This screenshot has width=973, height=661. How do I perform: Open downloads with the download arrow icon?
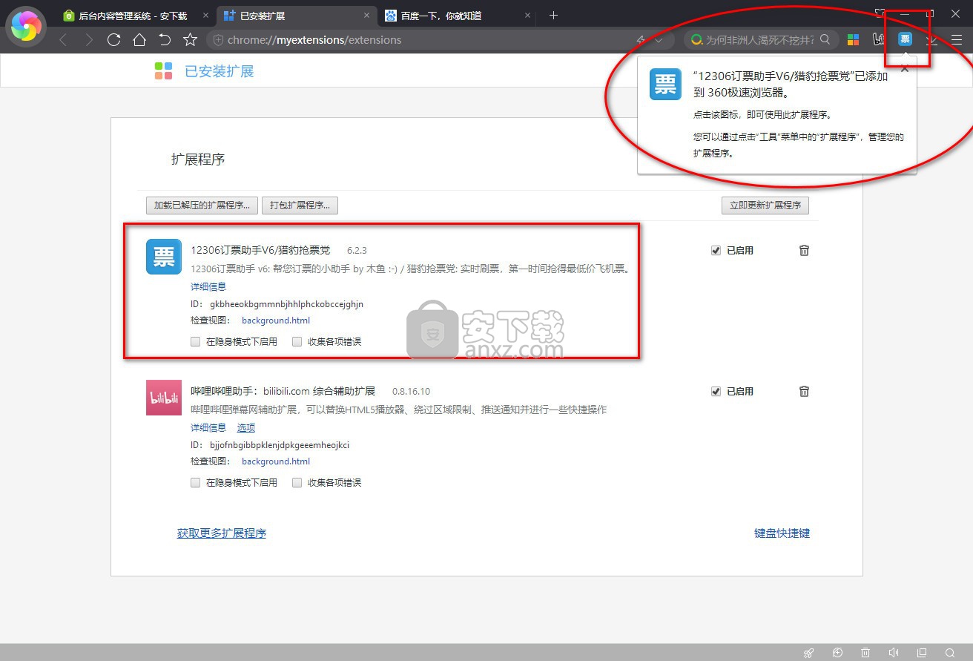931,40
